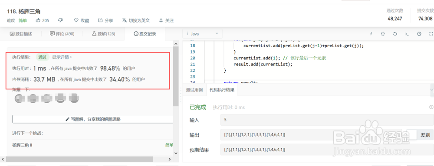
Task: Open the 题解(128) tab
Action: pyautogui.click(x=104, y=34)
